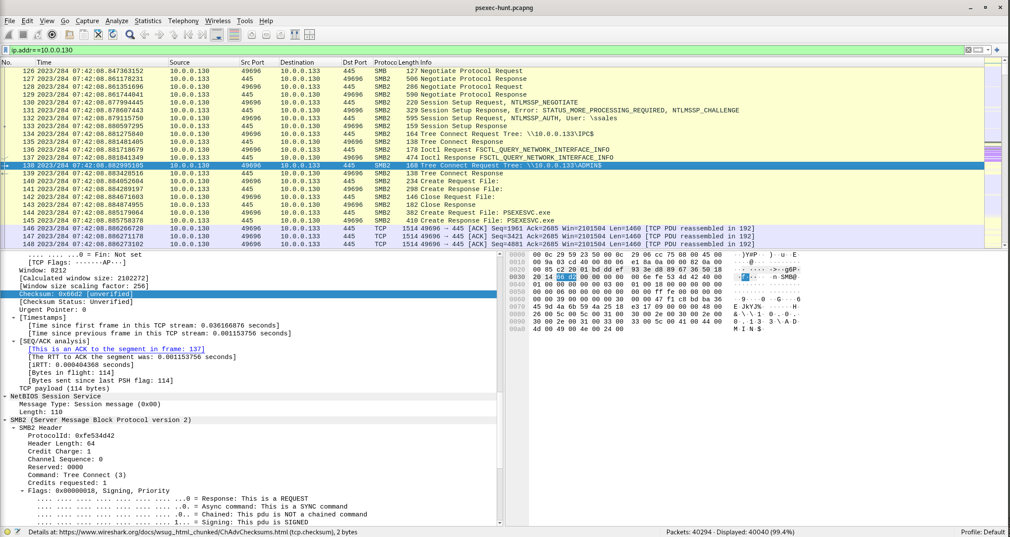Open the Wireless menu

pos(218,21)
